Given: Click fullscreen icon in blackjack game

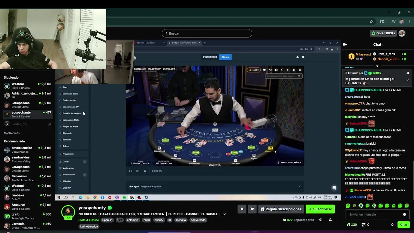Looking at the screenshot, I should (x=300, y=70).
